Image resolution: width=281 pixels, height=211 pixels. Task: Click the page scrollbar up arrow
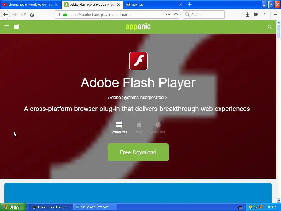[x=279, y=23]
